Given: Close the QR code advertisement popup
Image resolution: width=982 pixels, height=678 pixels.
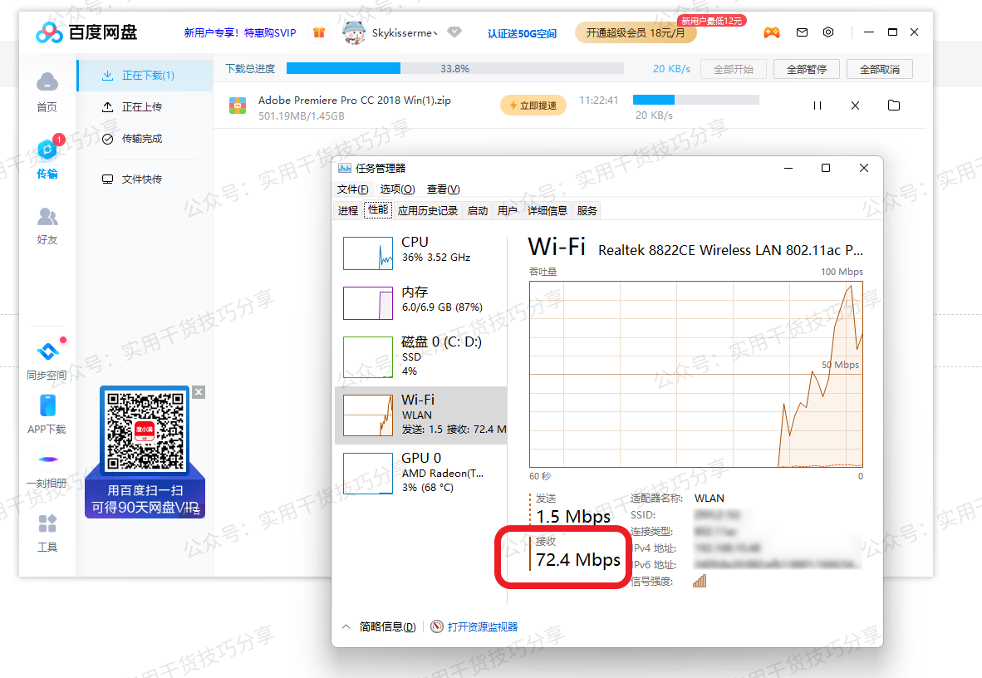Looking at the screenshot, I should 199,392.
